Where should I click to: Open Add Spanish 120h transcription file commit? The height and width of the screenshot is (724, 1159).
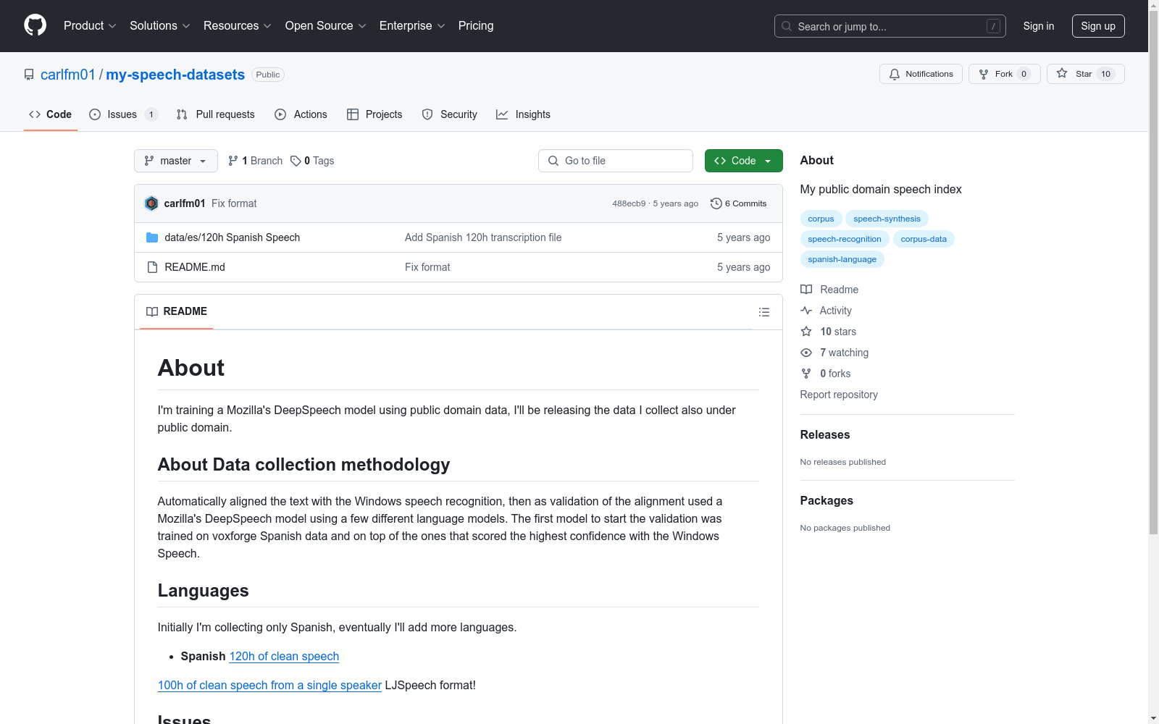(483, 237)
